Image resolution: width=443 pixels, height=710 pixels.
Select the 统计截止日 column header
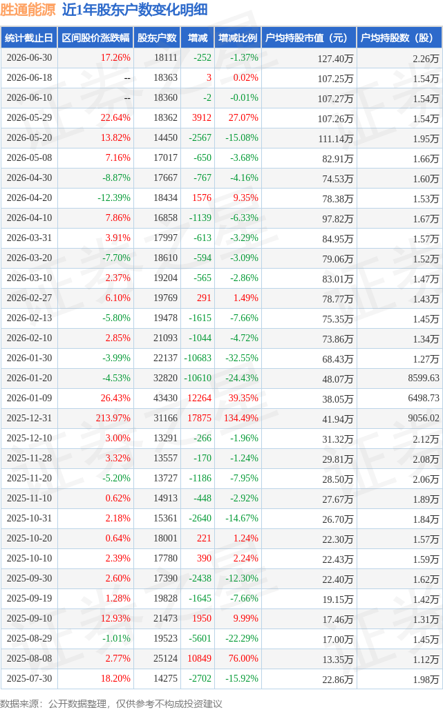[29, 38]
